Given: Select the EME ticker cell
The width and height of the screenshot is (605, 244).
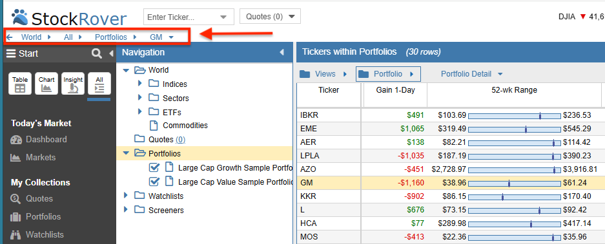Looking at the screenshot, I should click(x=329, y=129).
